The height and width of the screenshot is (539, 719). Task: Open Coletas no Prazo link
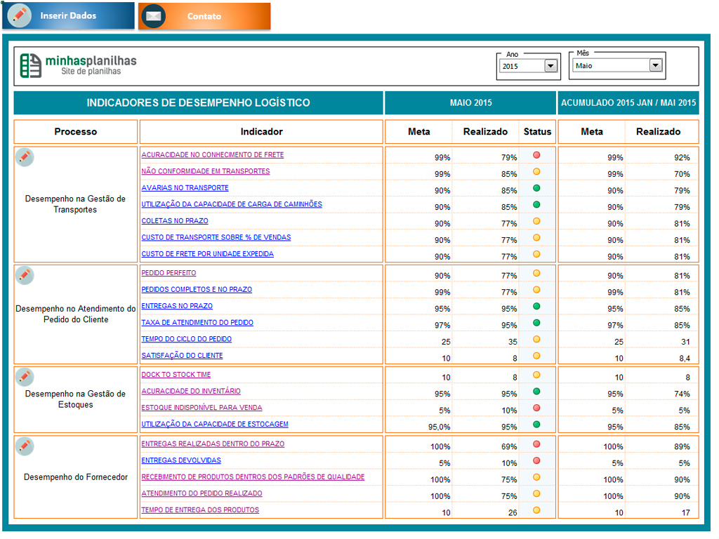pos(175,221)
